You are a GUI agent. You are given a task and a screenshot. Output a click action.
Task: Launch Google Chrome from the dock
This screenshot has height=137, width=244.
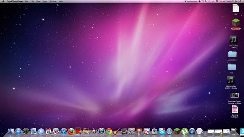(109, 131)
